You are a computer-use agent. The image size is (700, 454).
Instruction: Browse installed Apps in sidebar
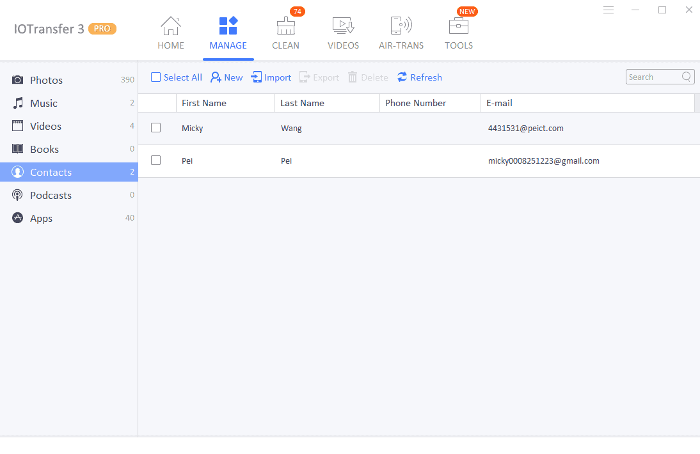40,218
